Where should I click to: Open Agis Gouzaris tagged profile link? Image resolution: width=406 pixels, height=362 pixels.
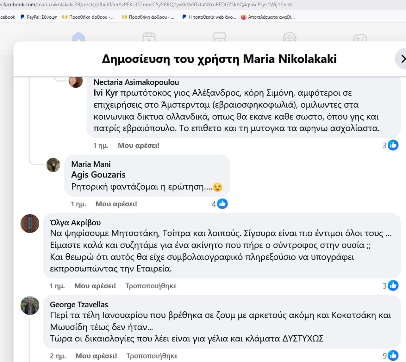pyautogui.click(x=98, y=175)
